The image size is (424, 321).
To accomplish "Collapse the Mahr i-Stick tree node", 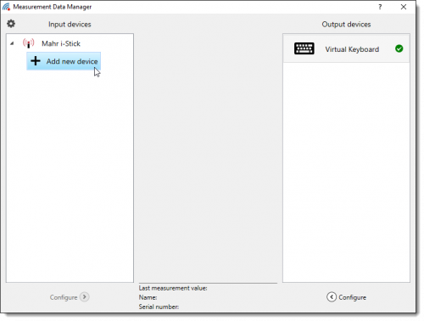I will coord(12,43).
